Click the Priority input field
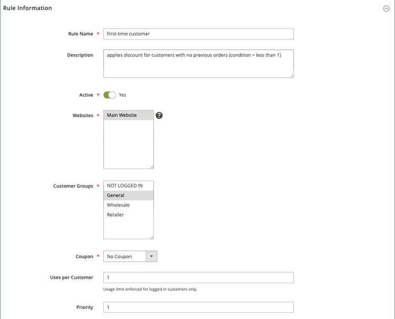The width and height of the screenshot is (395, 319). [199, 307]
